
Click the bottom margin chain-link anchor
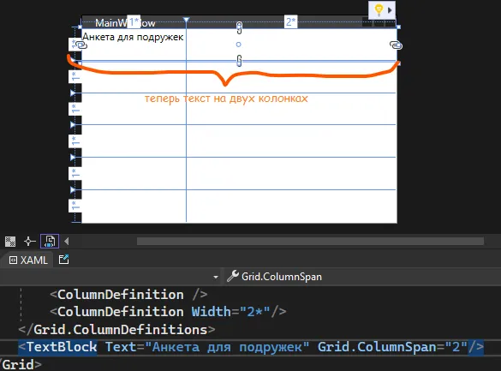239,61
